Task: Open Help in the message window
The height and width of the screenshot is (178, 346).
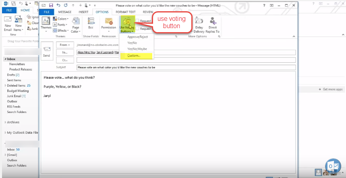Action: point(264,5)
